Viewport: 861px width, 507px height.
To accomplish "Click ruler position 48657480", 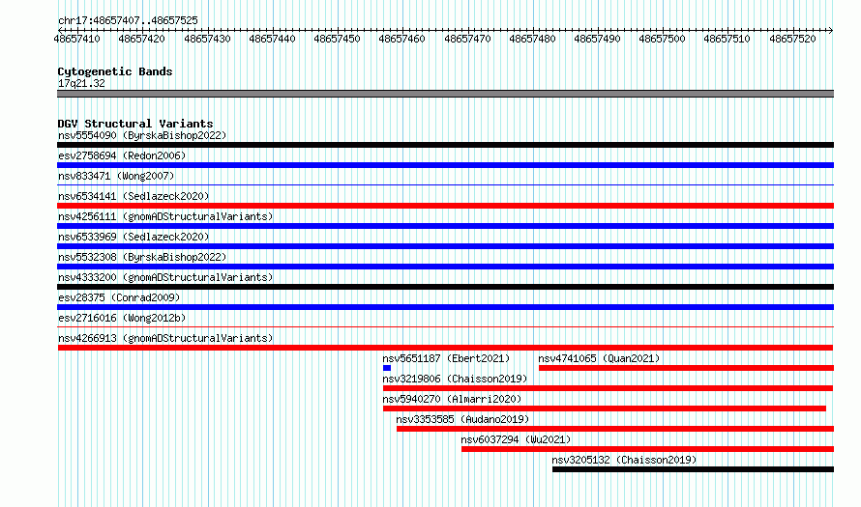I will (532, 39).
